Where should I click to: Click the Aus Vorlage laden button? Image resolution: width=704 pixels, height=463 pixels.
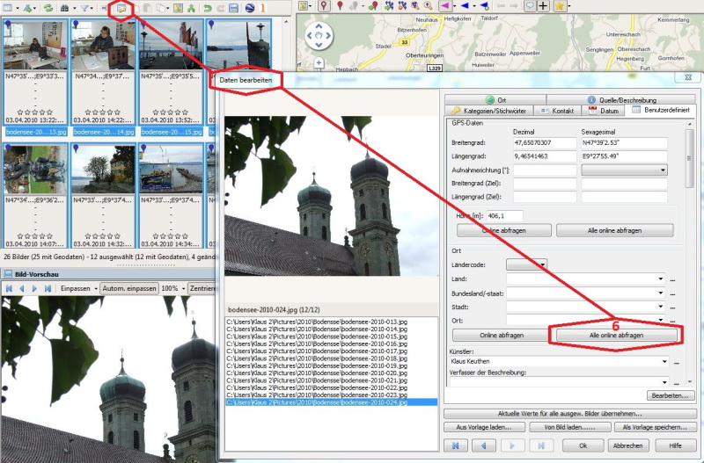click(x=484, y=427)
